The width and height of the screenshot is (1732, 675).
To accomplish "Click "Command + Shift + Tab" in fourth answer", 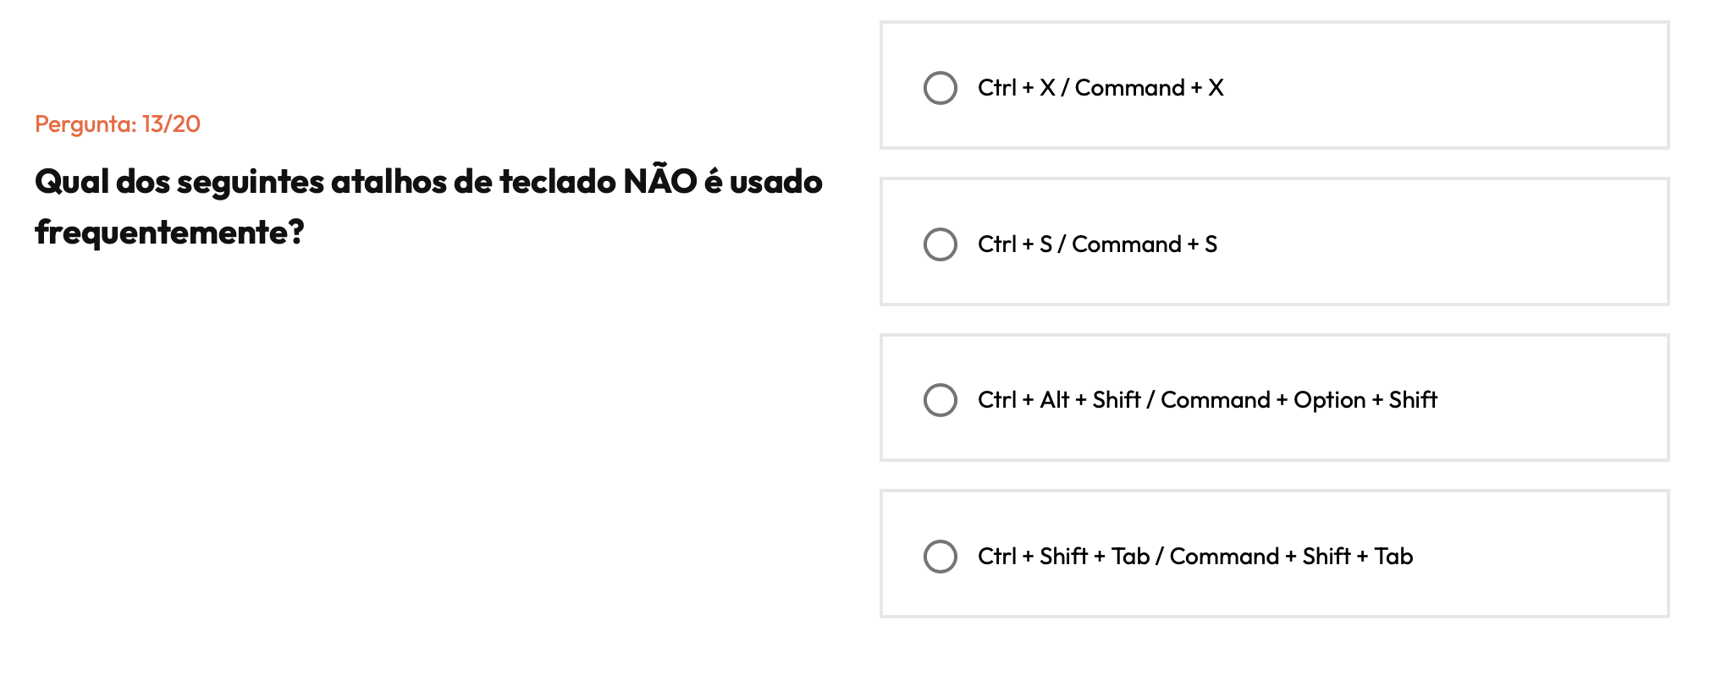I will pos(1291,557).
